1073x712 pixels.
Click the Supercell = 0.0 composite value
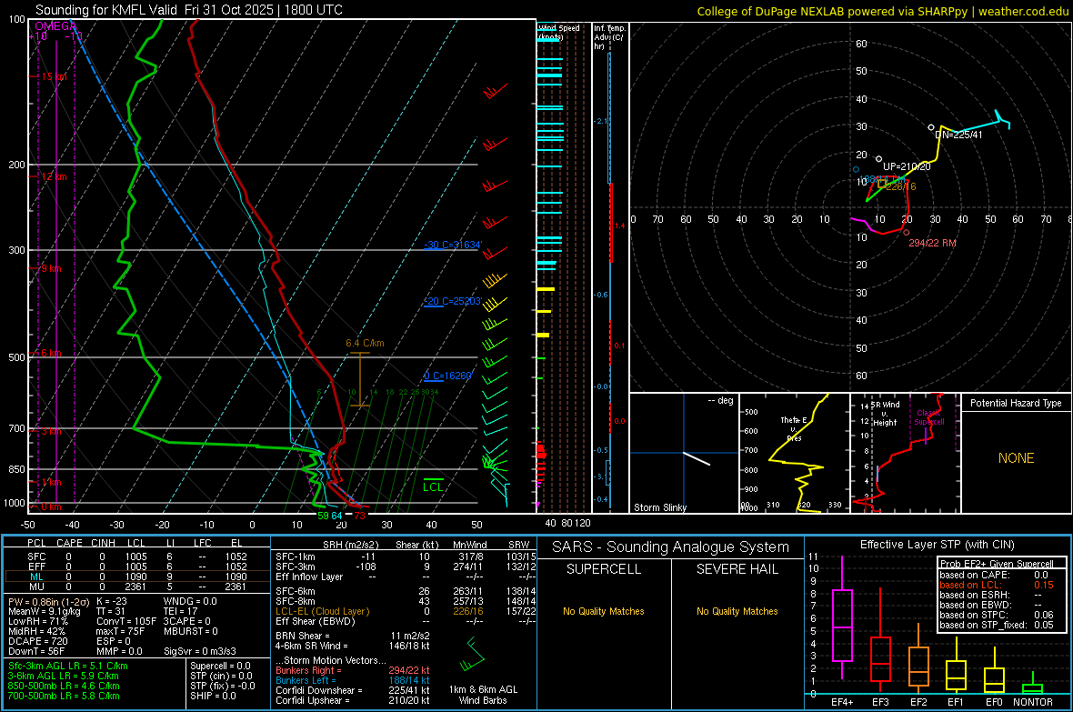(x=220, y=666)
